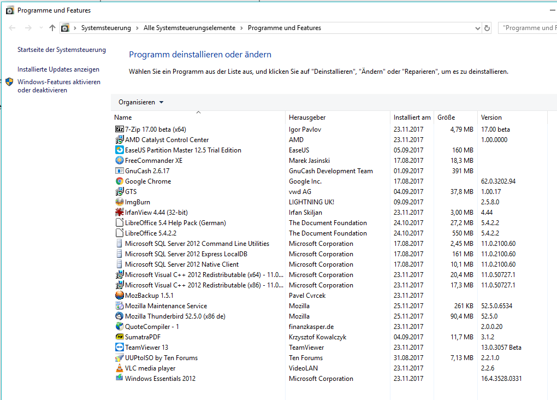Expand the chevron after Systemsteuerung breadcrumb
Viewport: 557px width, 400px height.
(137, 28)
